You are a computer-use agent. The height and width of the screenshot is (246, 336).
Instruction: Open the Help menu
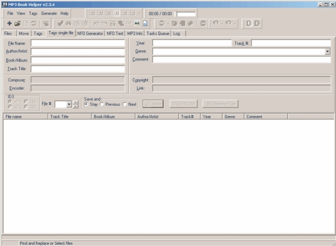pyautogui.click(x=64, y=14)
